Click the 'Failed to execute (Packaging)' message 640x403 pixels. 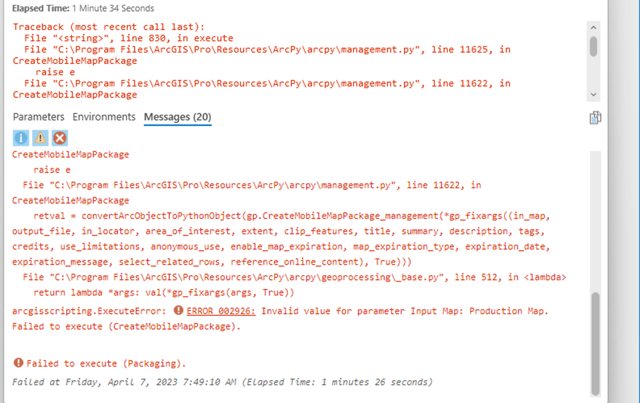click(106, 363)
